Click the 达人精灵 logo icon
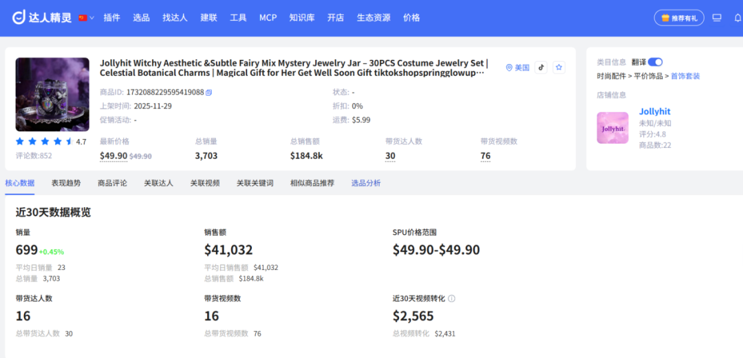743x358 pixels. click(19, 17)
